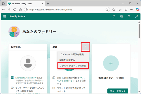This screenshot has height=94, width=141.
Task: Click the Microsoft 365 squares icon
Action: [x=12, y=78]
